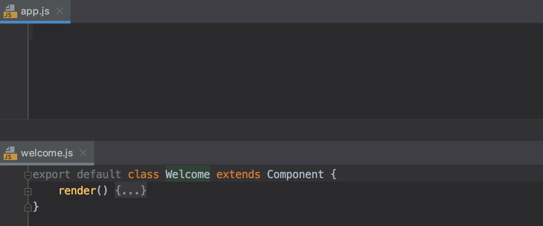This screenshot has height=226, width=543.
Task: Click the class keyword
Action: click(x=143, y=174)
